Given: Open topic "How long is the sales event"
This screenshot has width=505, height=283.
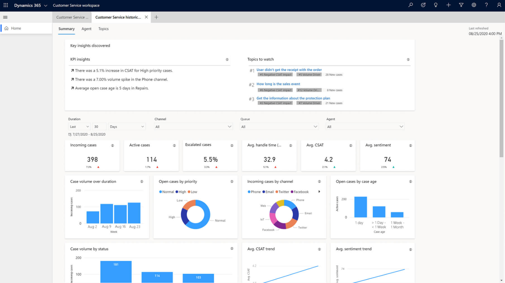Looking at the screenshot, I should tap(278, 84).
